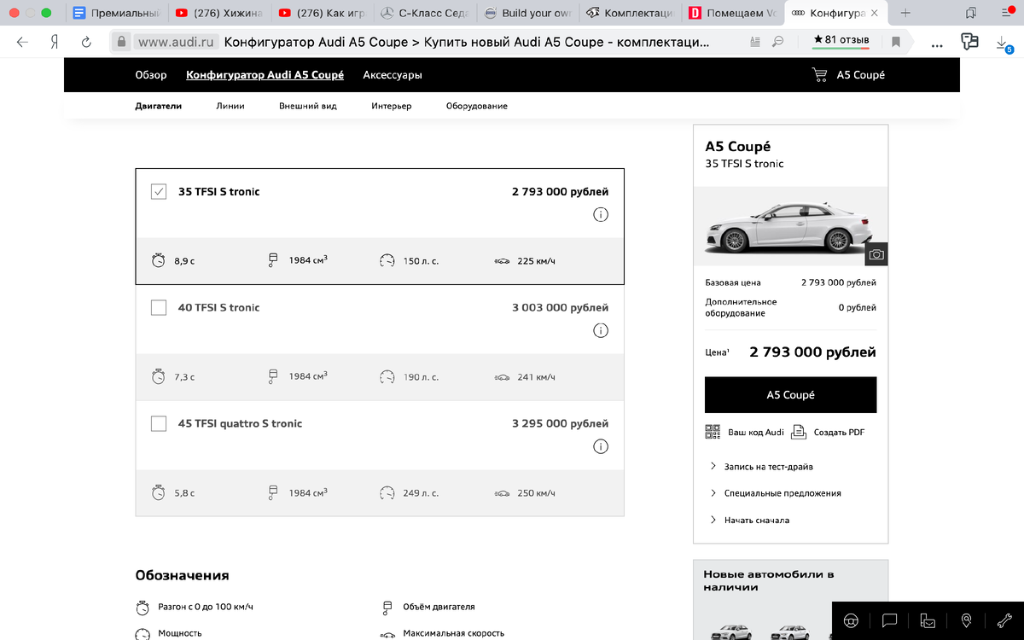The image size is (1024, 640).
Task: Uncheck the 35 TFSI S tronic checkbox
Action: point(159,192)
